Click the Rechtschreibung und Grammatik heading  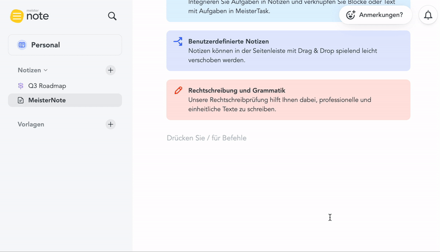click(x=237, y=91)
